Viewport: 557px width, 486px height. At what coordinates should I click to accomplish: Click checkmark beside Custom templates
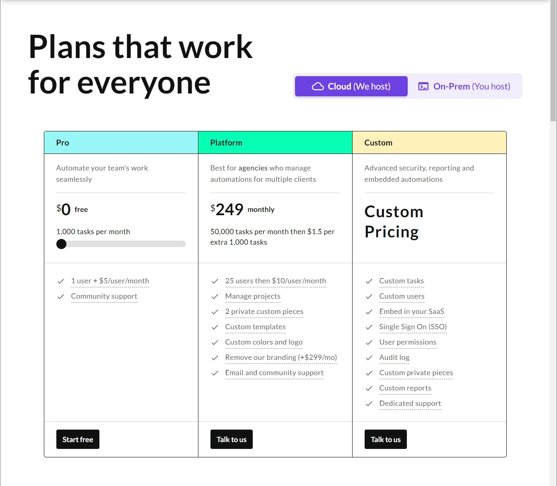coord(215,327)
